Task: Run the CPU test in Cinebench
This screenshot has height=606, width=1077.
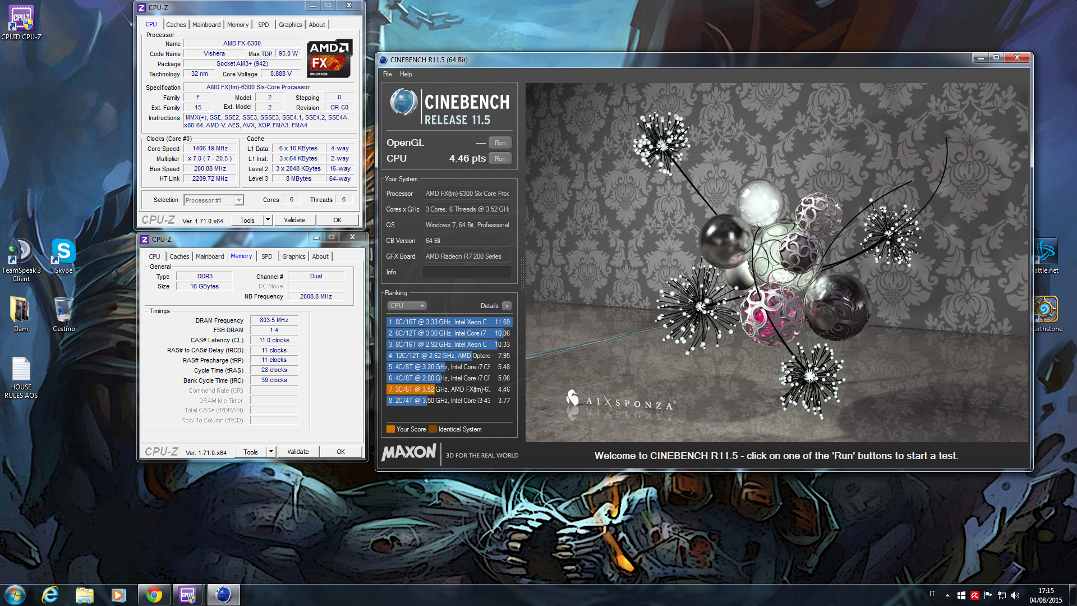Action: pyautogui.click(x=500, y=159)
